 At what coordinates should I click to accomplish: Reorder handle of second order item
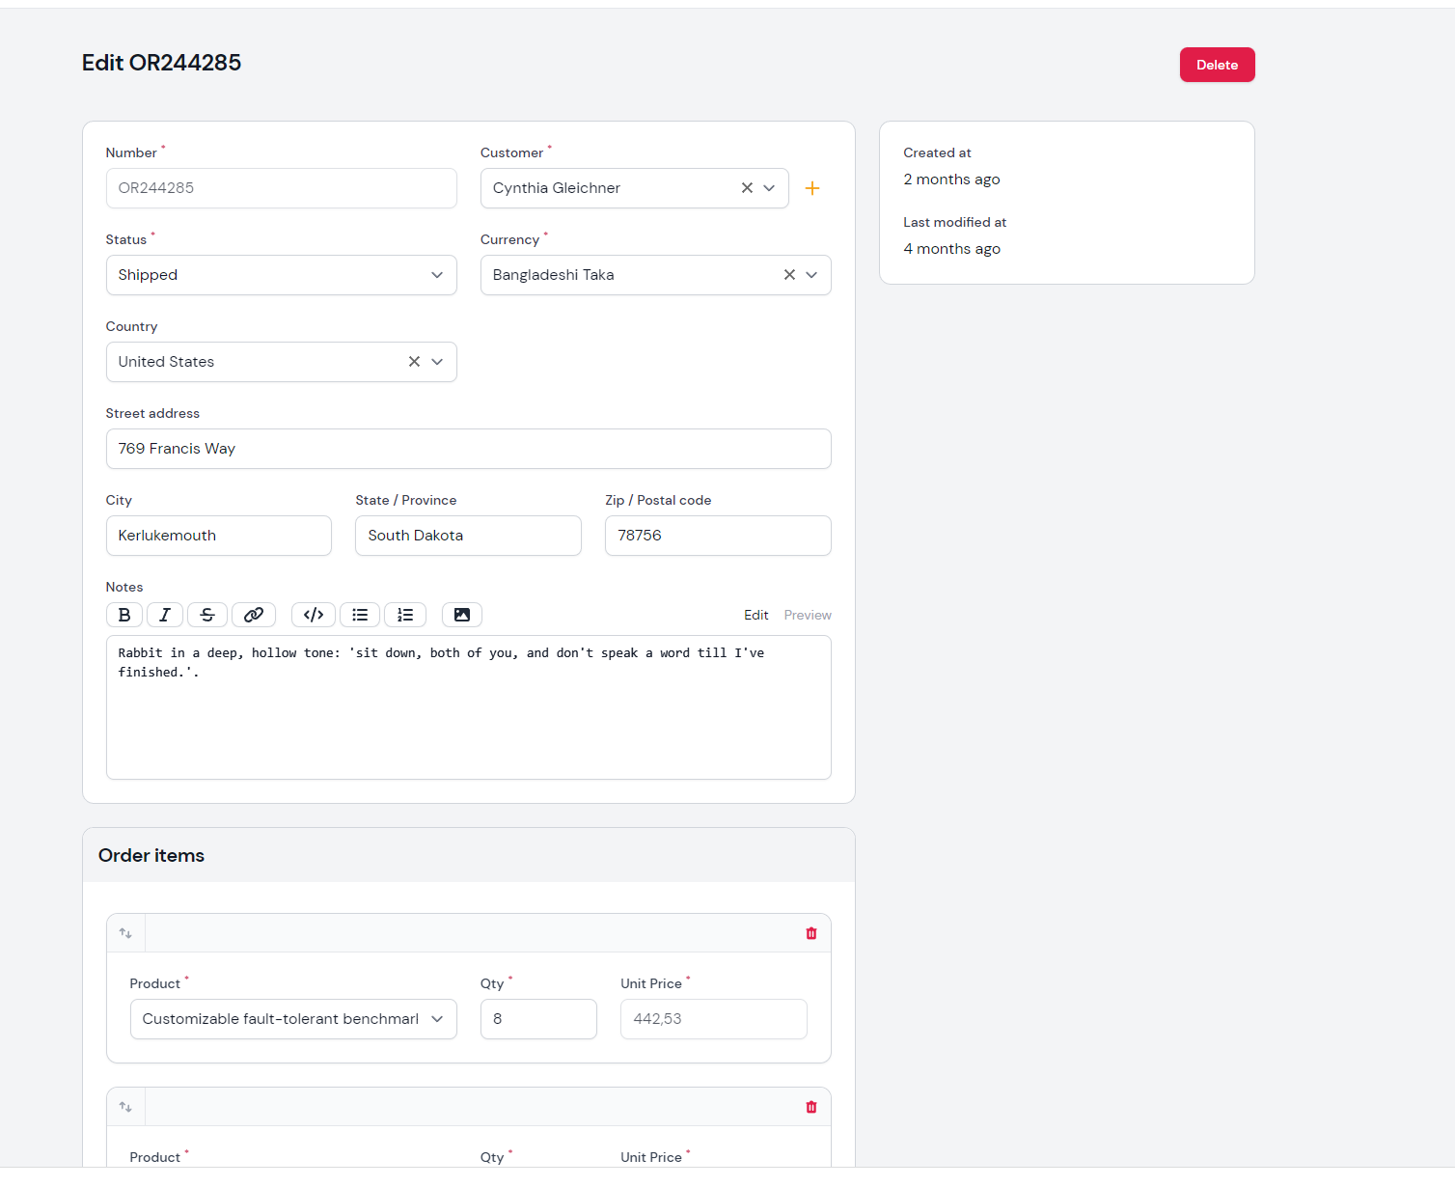[x=125, y=1107]
